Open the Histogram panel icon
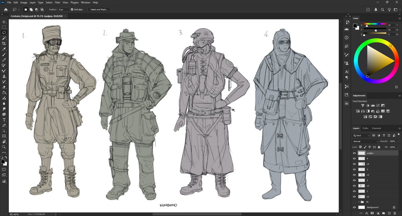The image size is (402, 216). (346, 29)
